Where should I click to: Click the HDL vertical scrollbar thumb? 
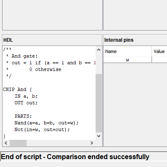(x=99, y=103)
